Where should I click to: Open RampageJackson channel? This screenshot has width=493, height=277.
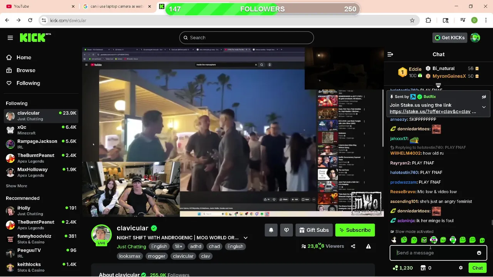pos(41,144)
